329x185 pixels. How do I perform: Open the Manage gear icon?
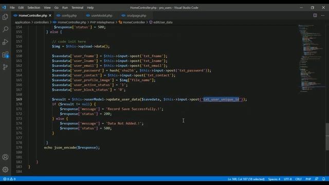[5, 169]
